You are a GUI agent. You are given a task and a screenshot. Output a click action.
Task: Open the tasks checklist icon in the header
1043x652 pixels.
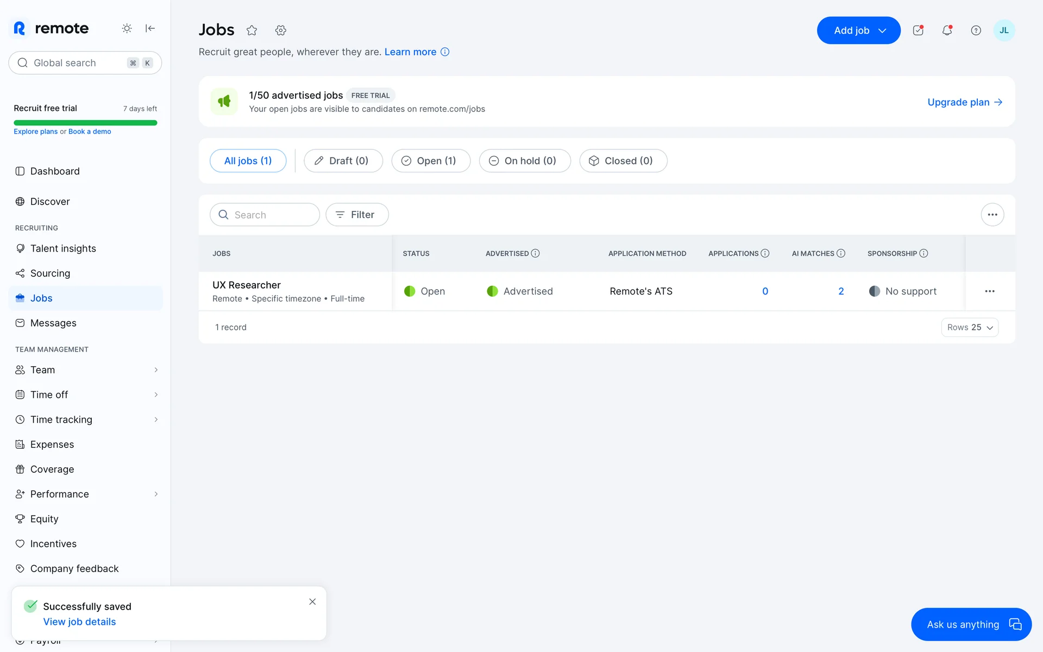pyautogui.click(x=918, y=30)
